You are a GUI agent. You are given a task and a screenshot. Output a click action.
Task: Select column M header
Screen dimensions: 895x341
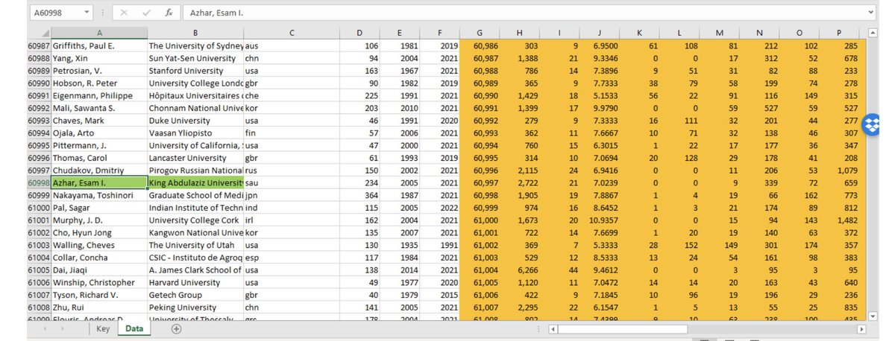coord(718,33)
